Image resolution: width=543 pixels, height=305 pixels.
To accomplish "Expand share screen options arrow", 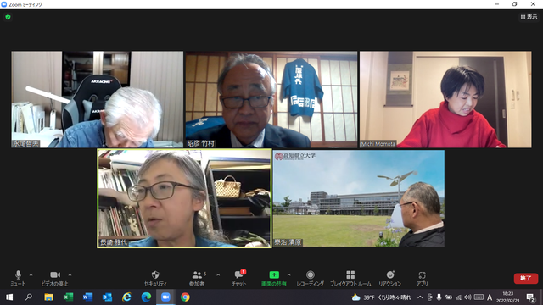I will coord(289,275).
